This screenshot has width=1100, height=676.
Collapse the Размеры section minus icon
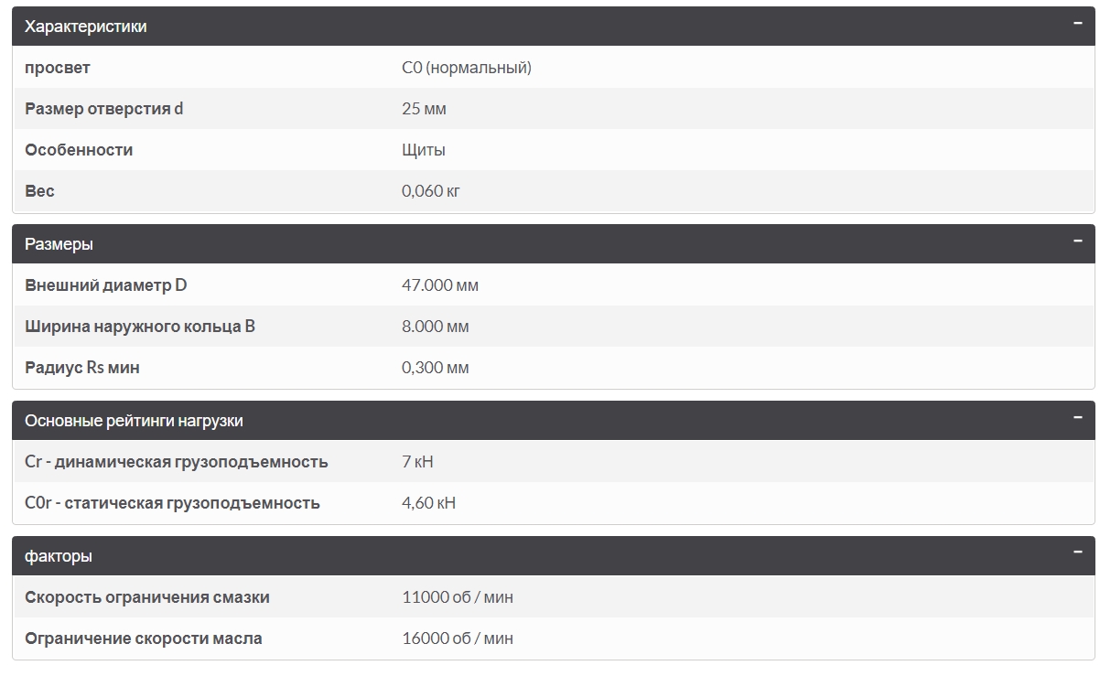click(1078, 241)
